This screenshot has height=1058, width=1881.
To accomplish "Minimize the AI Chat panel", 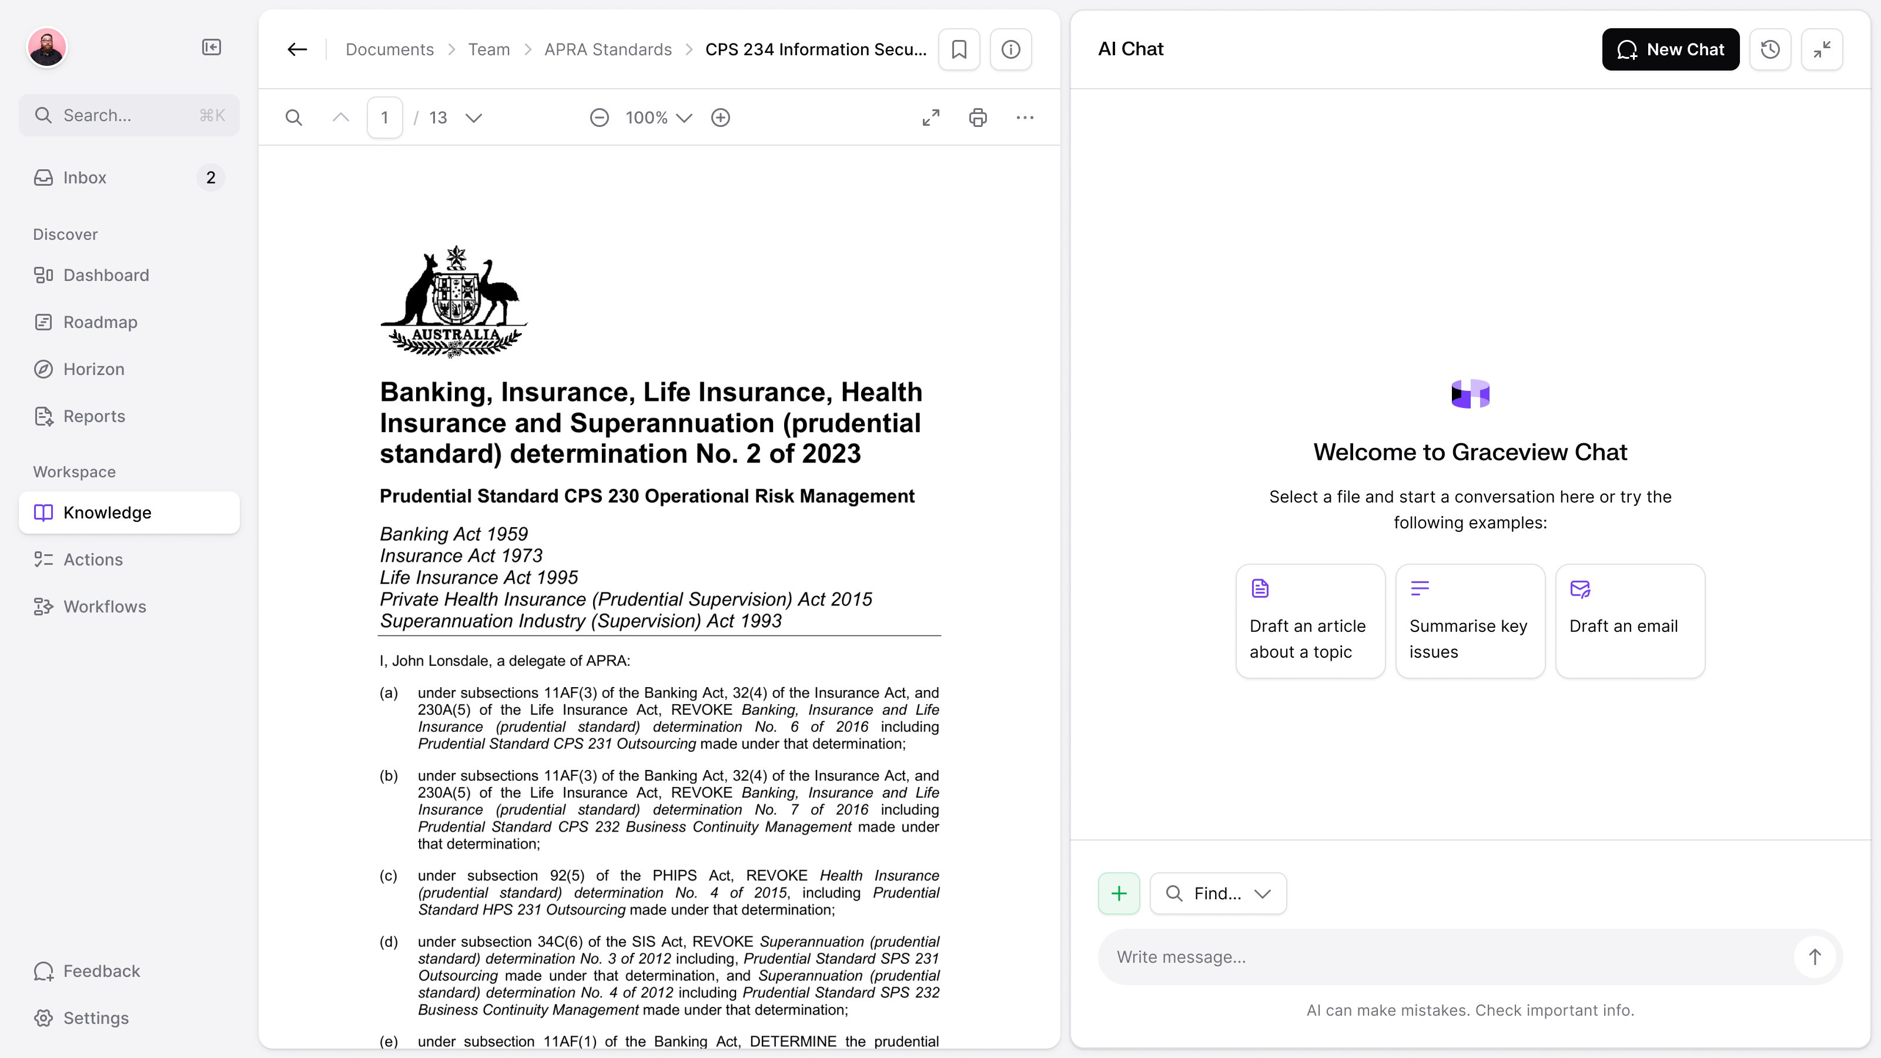I will coord(1822,49).
